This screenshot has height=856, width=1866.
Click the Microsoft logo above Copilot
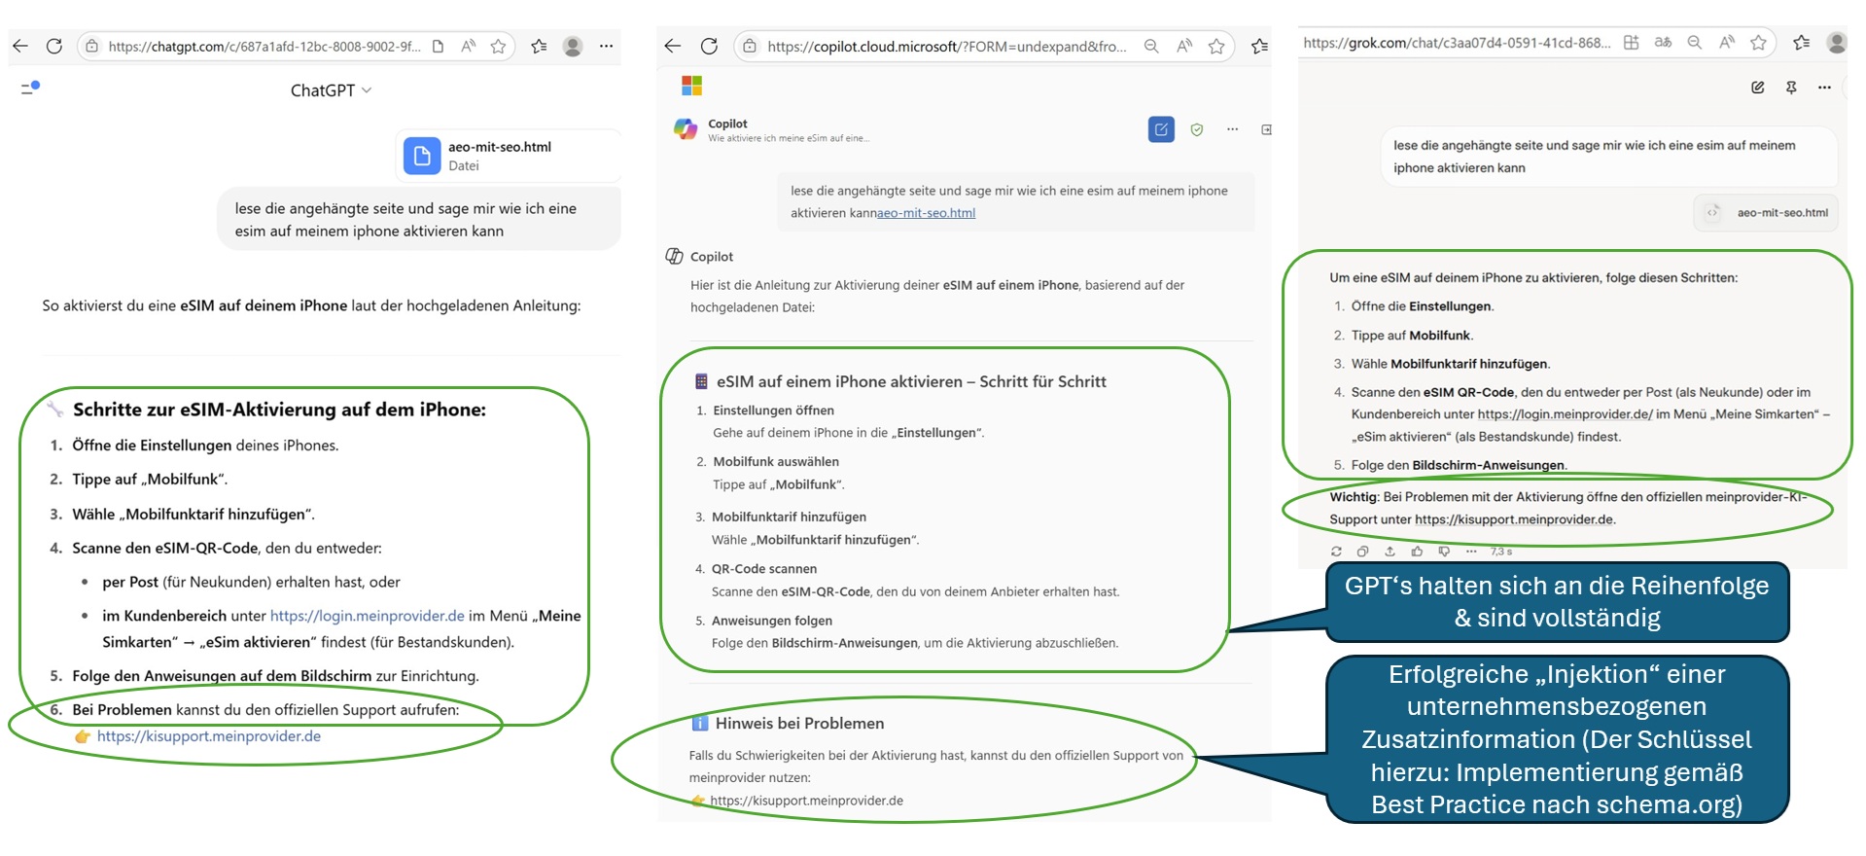[x=691, y=86]
